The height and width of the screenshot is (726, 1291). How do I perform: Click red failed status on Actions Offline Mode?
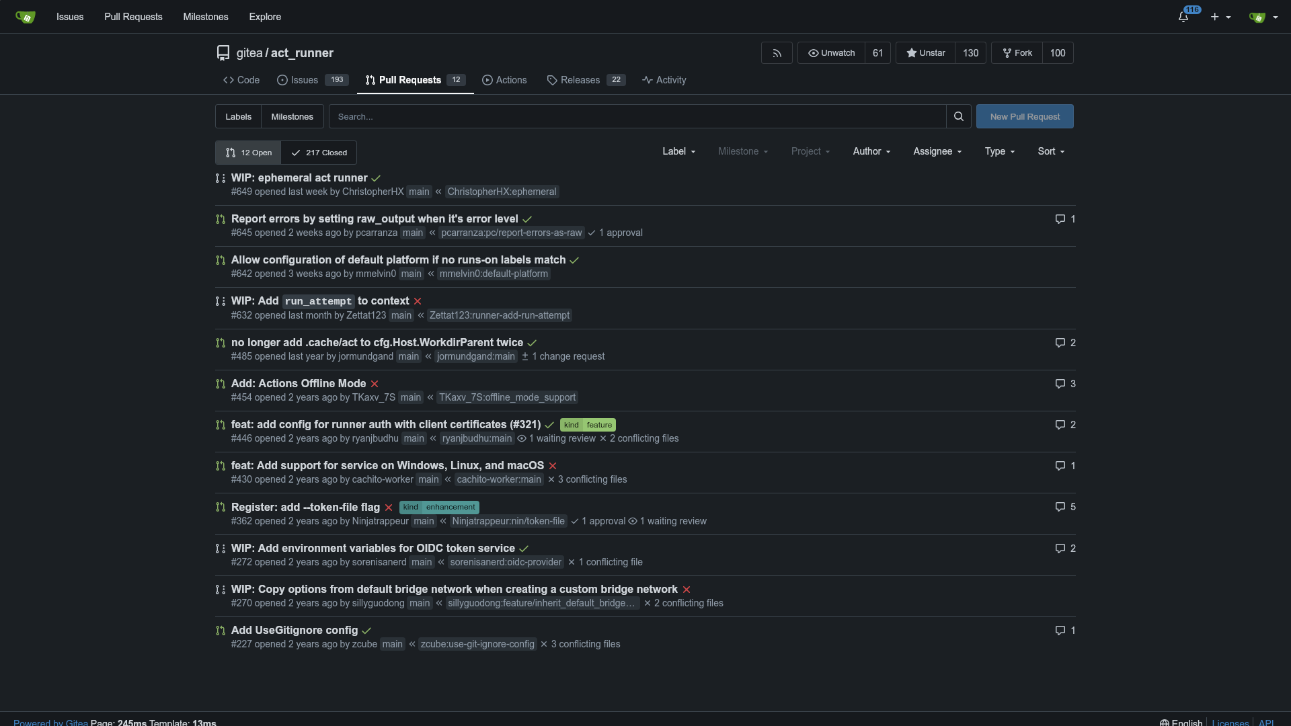pyautogui.click(x=375, y=384)
